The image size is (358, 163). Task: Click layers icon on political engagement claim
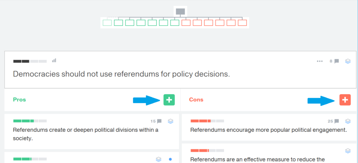coord(348,121)
